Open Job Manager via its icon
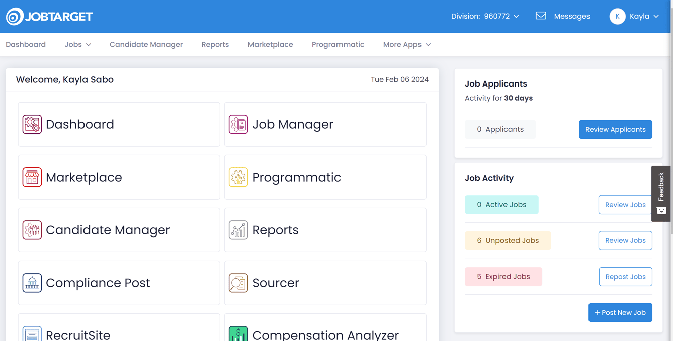 238,124
